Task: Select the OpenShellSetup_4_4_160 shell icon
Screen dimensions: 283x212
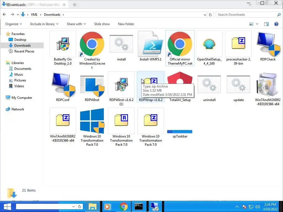Action: pos(209,44)
